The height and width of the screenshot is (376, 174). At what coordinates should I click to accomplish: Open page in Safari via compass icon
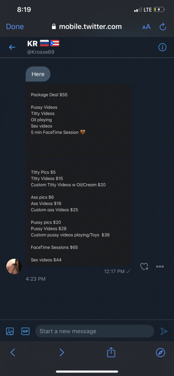click(x=160, y=352)
